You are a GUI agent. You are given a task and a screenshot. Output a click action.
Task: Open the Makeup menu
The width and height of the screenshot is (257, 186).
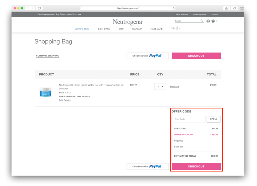click(137, 29)
